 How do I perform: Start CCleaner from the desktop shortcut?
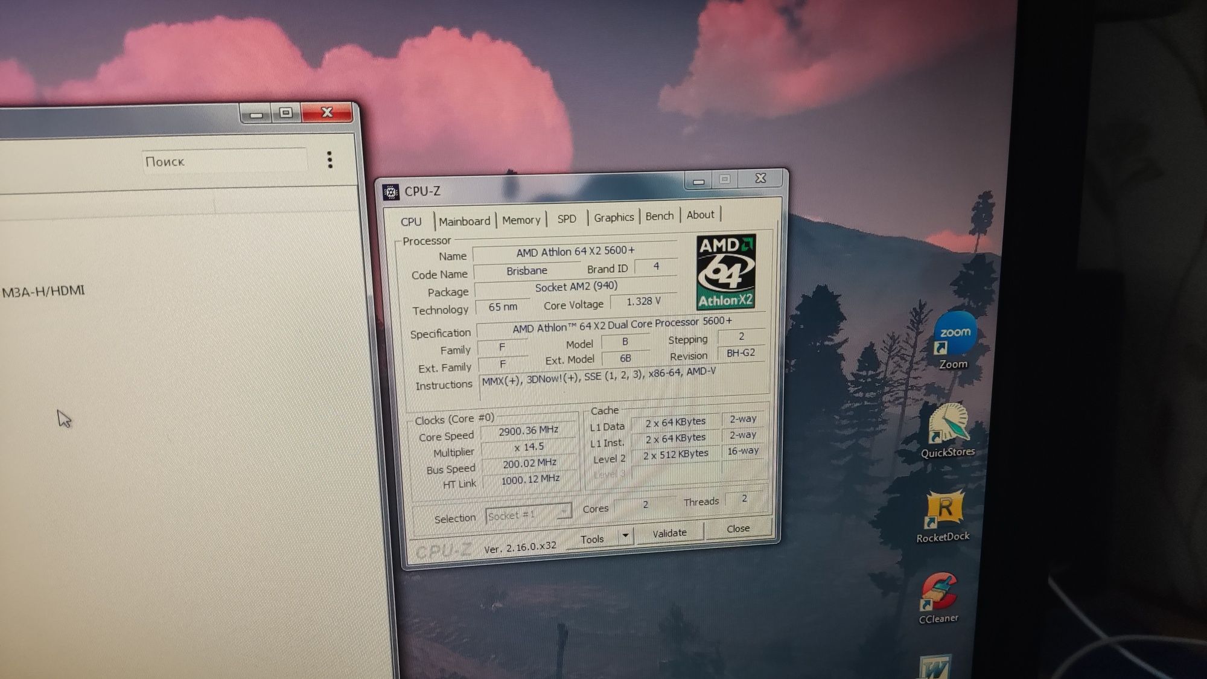pyautogui.click(x=939, y=598)
